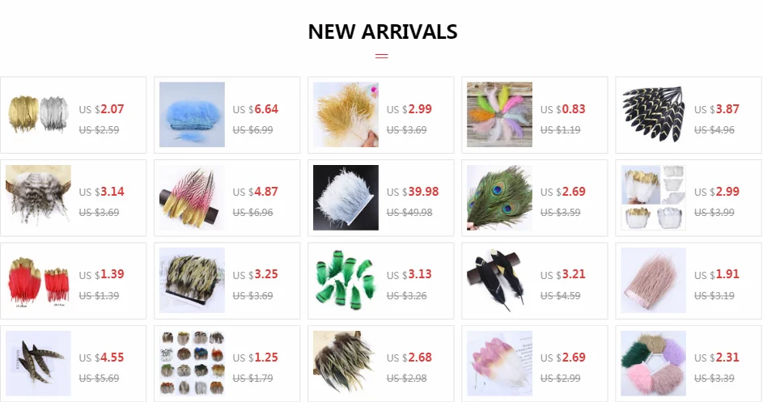Open the black feathers with gold stripes

tap(653, 114)
